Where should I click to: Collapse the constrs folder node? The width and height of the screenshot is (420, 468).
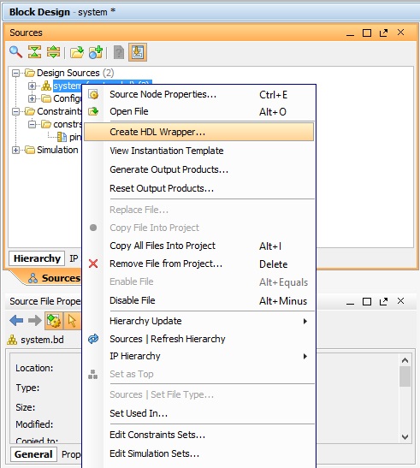[32, 124]
